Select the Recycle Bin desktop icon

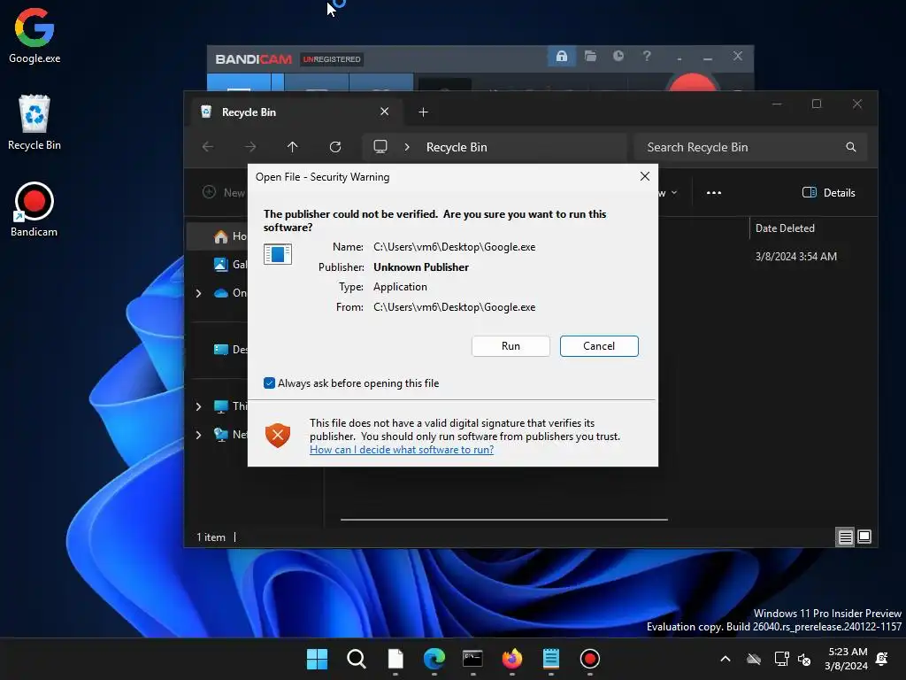click(x=35, y=122)
